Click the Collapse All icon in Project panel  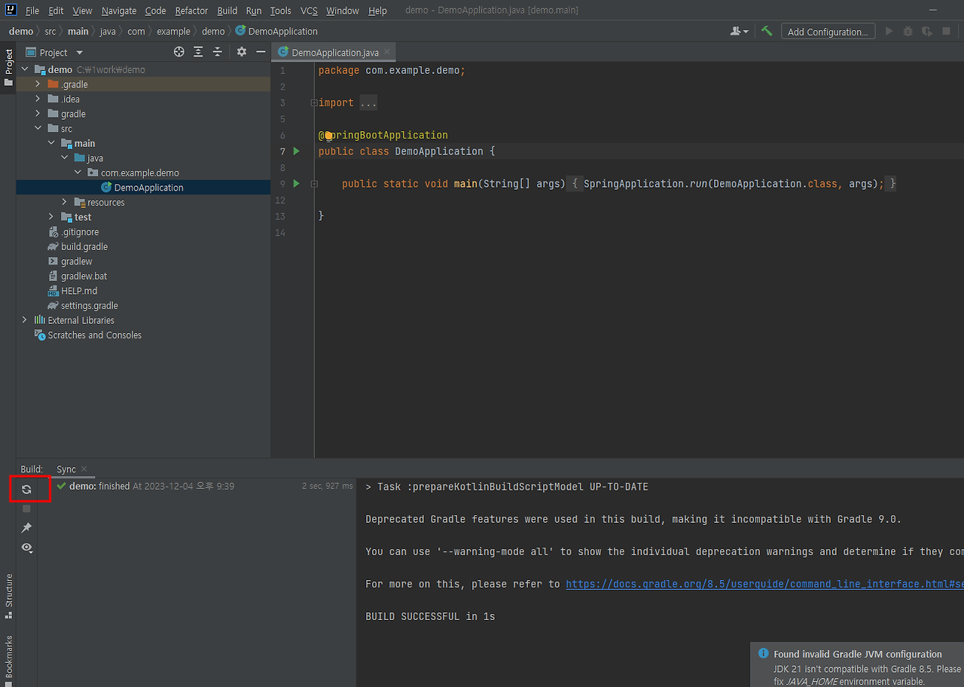point(218,52)
